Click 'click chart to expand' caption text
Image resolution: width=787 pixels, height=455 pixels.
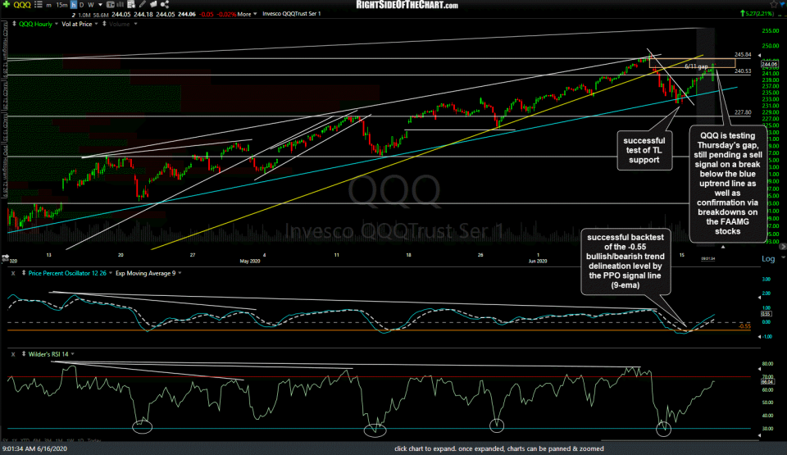point(499,448)
